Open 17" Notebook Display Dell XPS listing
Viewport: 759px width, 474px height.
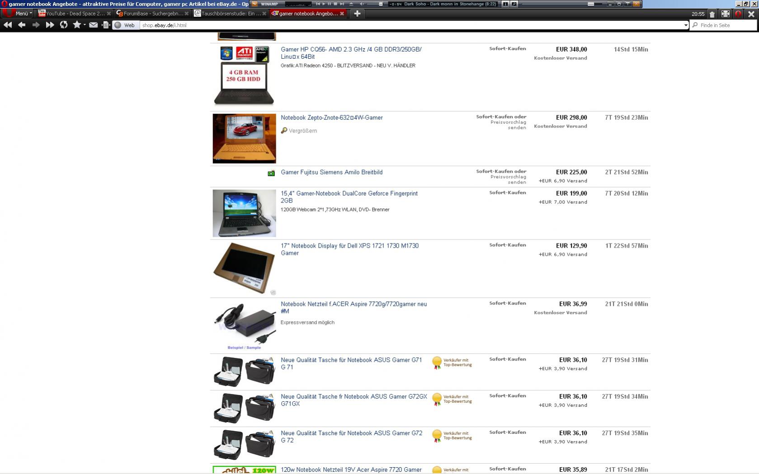(x=349, y=249)
